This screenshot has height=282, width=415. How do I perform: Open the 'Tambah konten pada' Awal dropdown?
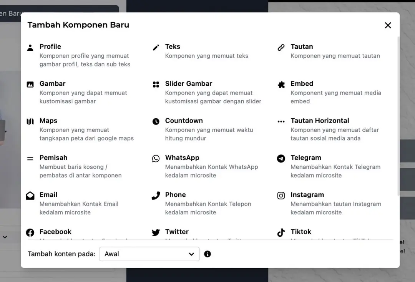(x=149, y=254)
